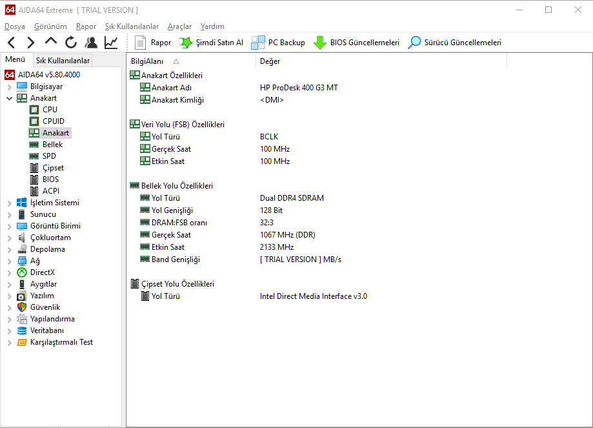Expand the İşletim Sistemi node

pos(9,203)
